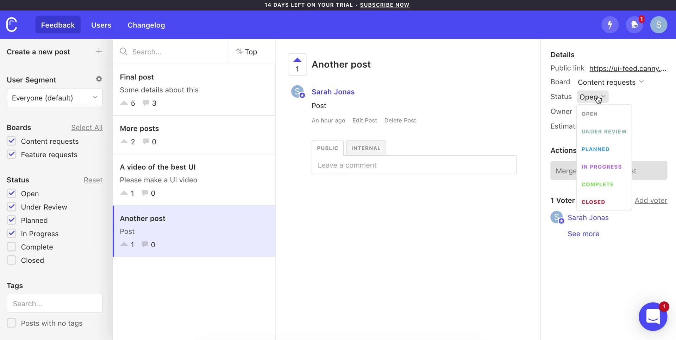Screen dimensions: 676x340
Task: Check the Closed status filter
Action: click(x=11, y=260)
